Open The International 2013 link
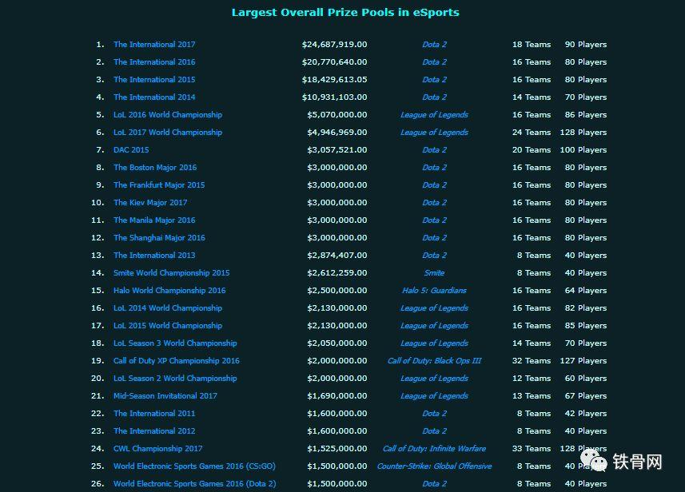Viewport: 685px width, 492px height. point(154,256)
